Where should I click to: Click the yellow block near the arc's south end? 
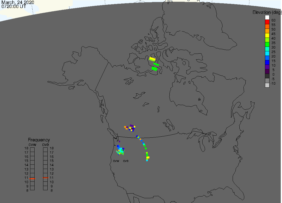pos(148,157)
